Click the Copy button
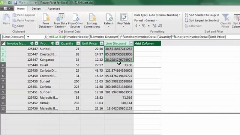 [x=18, y=26]
